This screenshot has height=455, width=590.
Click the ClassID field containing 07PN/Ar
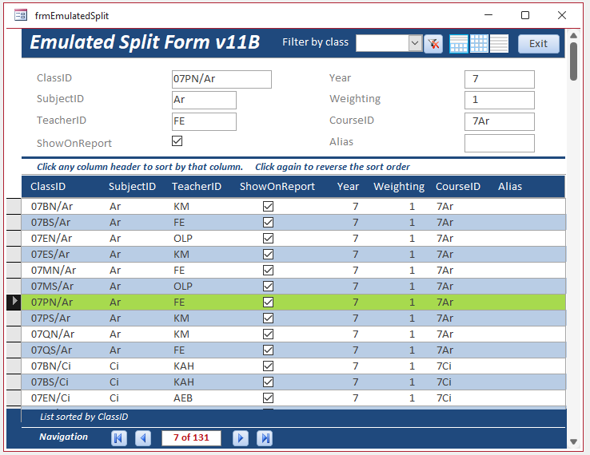coord(221,79)
